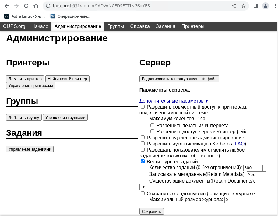Reload the page with the refresh icon
278x216 pixels.
(x=26, y=6)
